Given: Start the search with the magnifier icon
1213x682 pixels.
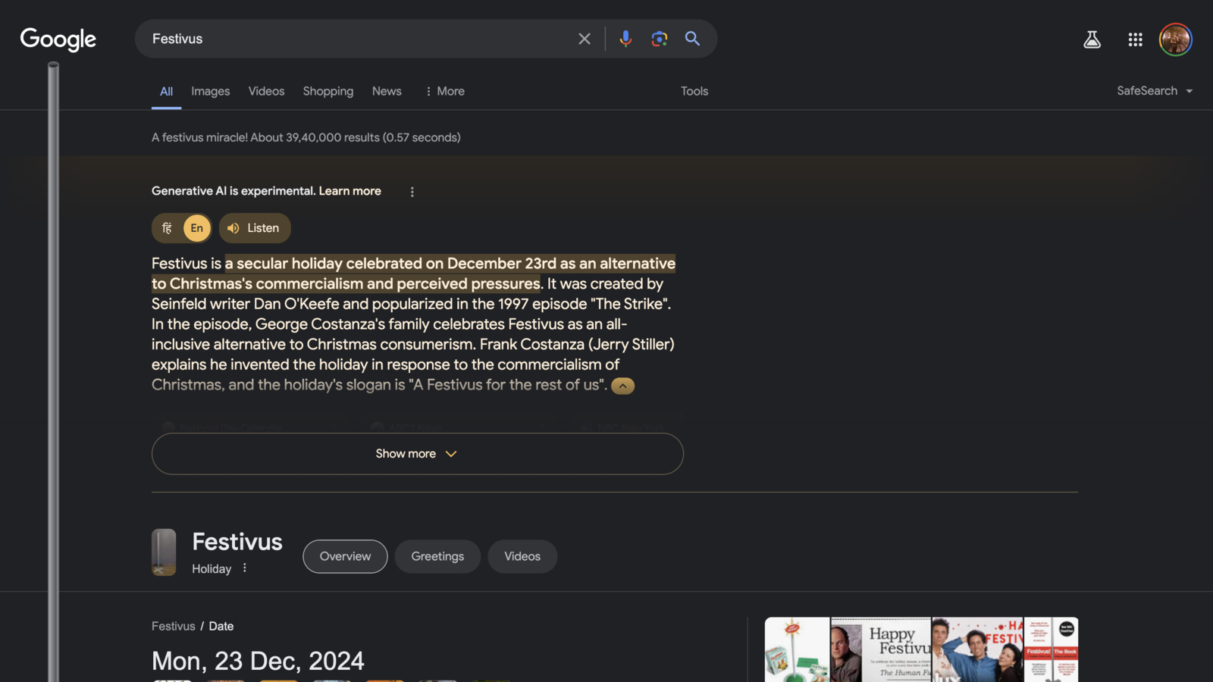Looking at the screenshot, I should [691, 39].
